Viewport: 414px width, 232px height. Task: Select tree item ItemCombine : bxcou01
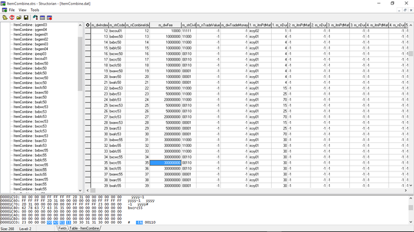coord(30,59)
